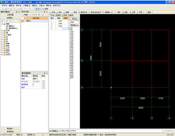Expand the 区域 tree folder
Viewport: 175px width, 136px height.
point(2,30)
